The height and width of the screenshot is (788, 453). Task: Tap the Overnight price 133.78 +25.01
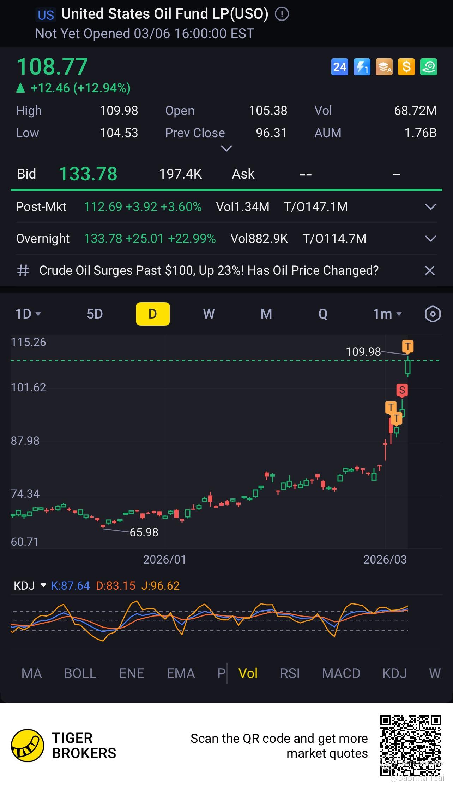[124, 239]
